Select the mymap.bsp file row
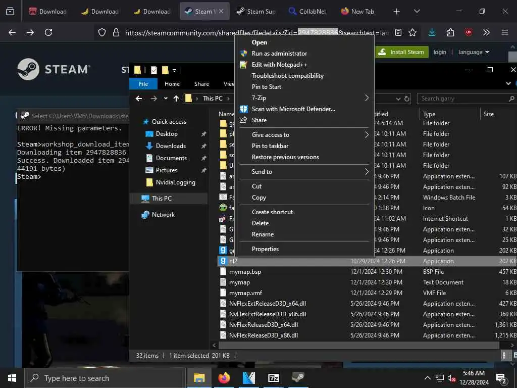This screenshot has width=517, height=388. (x=367, y=272)
